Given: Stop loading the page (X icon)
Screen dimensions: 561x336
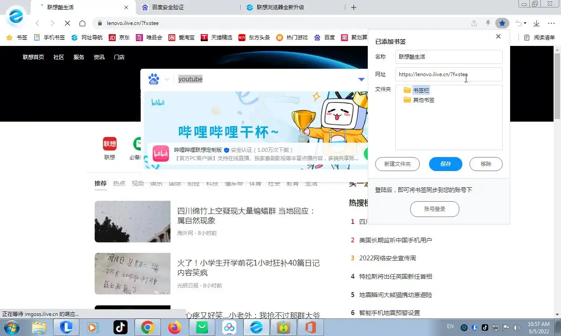Looking at the screenshot, I should click(x=67, y=23).
